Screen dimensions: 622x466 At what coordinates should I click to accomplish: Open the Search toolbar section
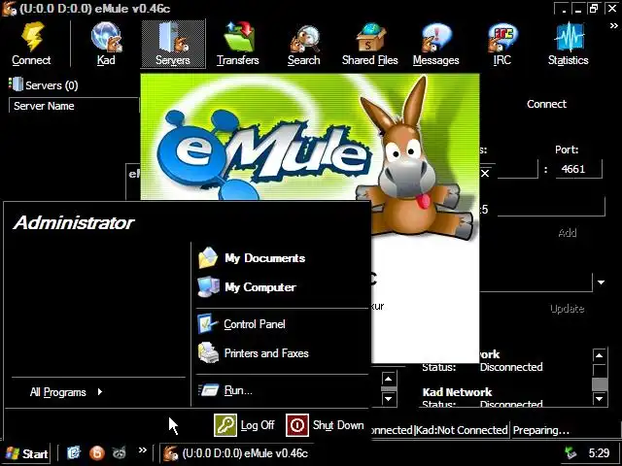304,44
